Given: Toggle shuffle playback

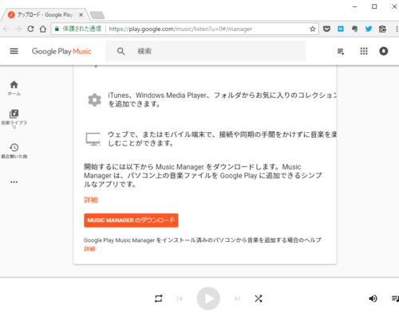Looking at the screenshot, I should [x=259, y=298].
